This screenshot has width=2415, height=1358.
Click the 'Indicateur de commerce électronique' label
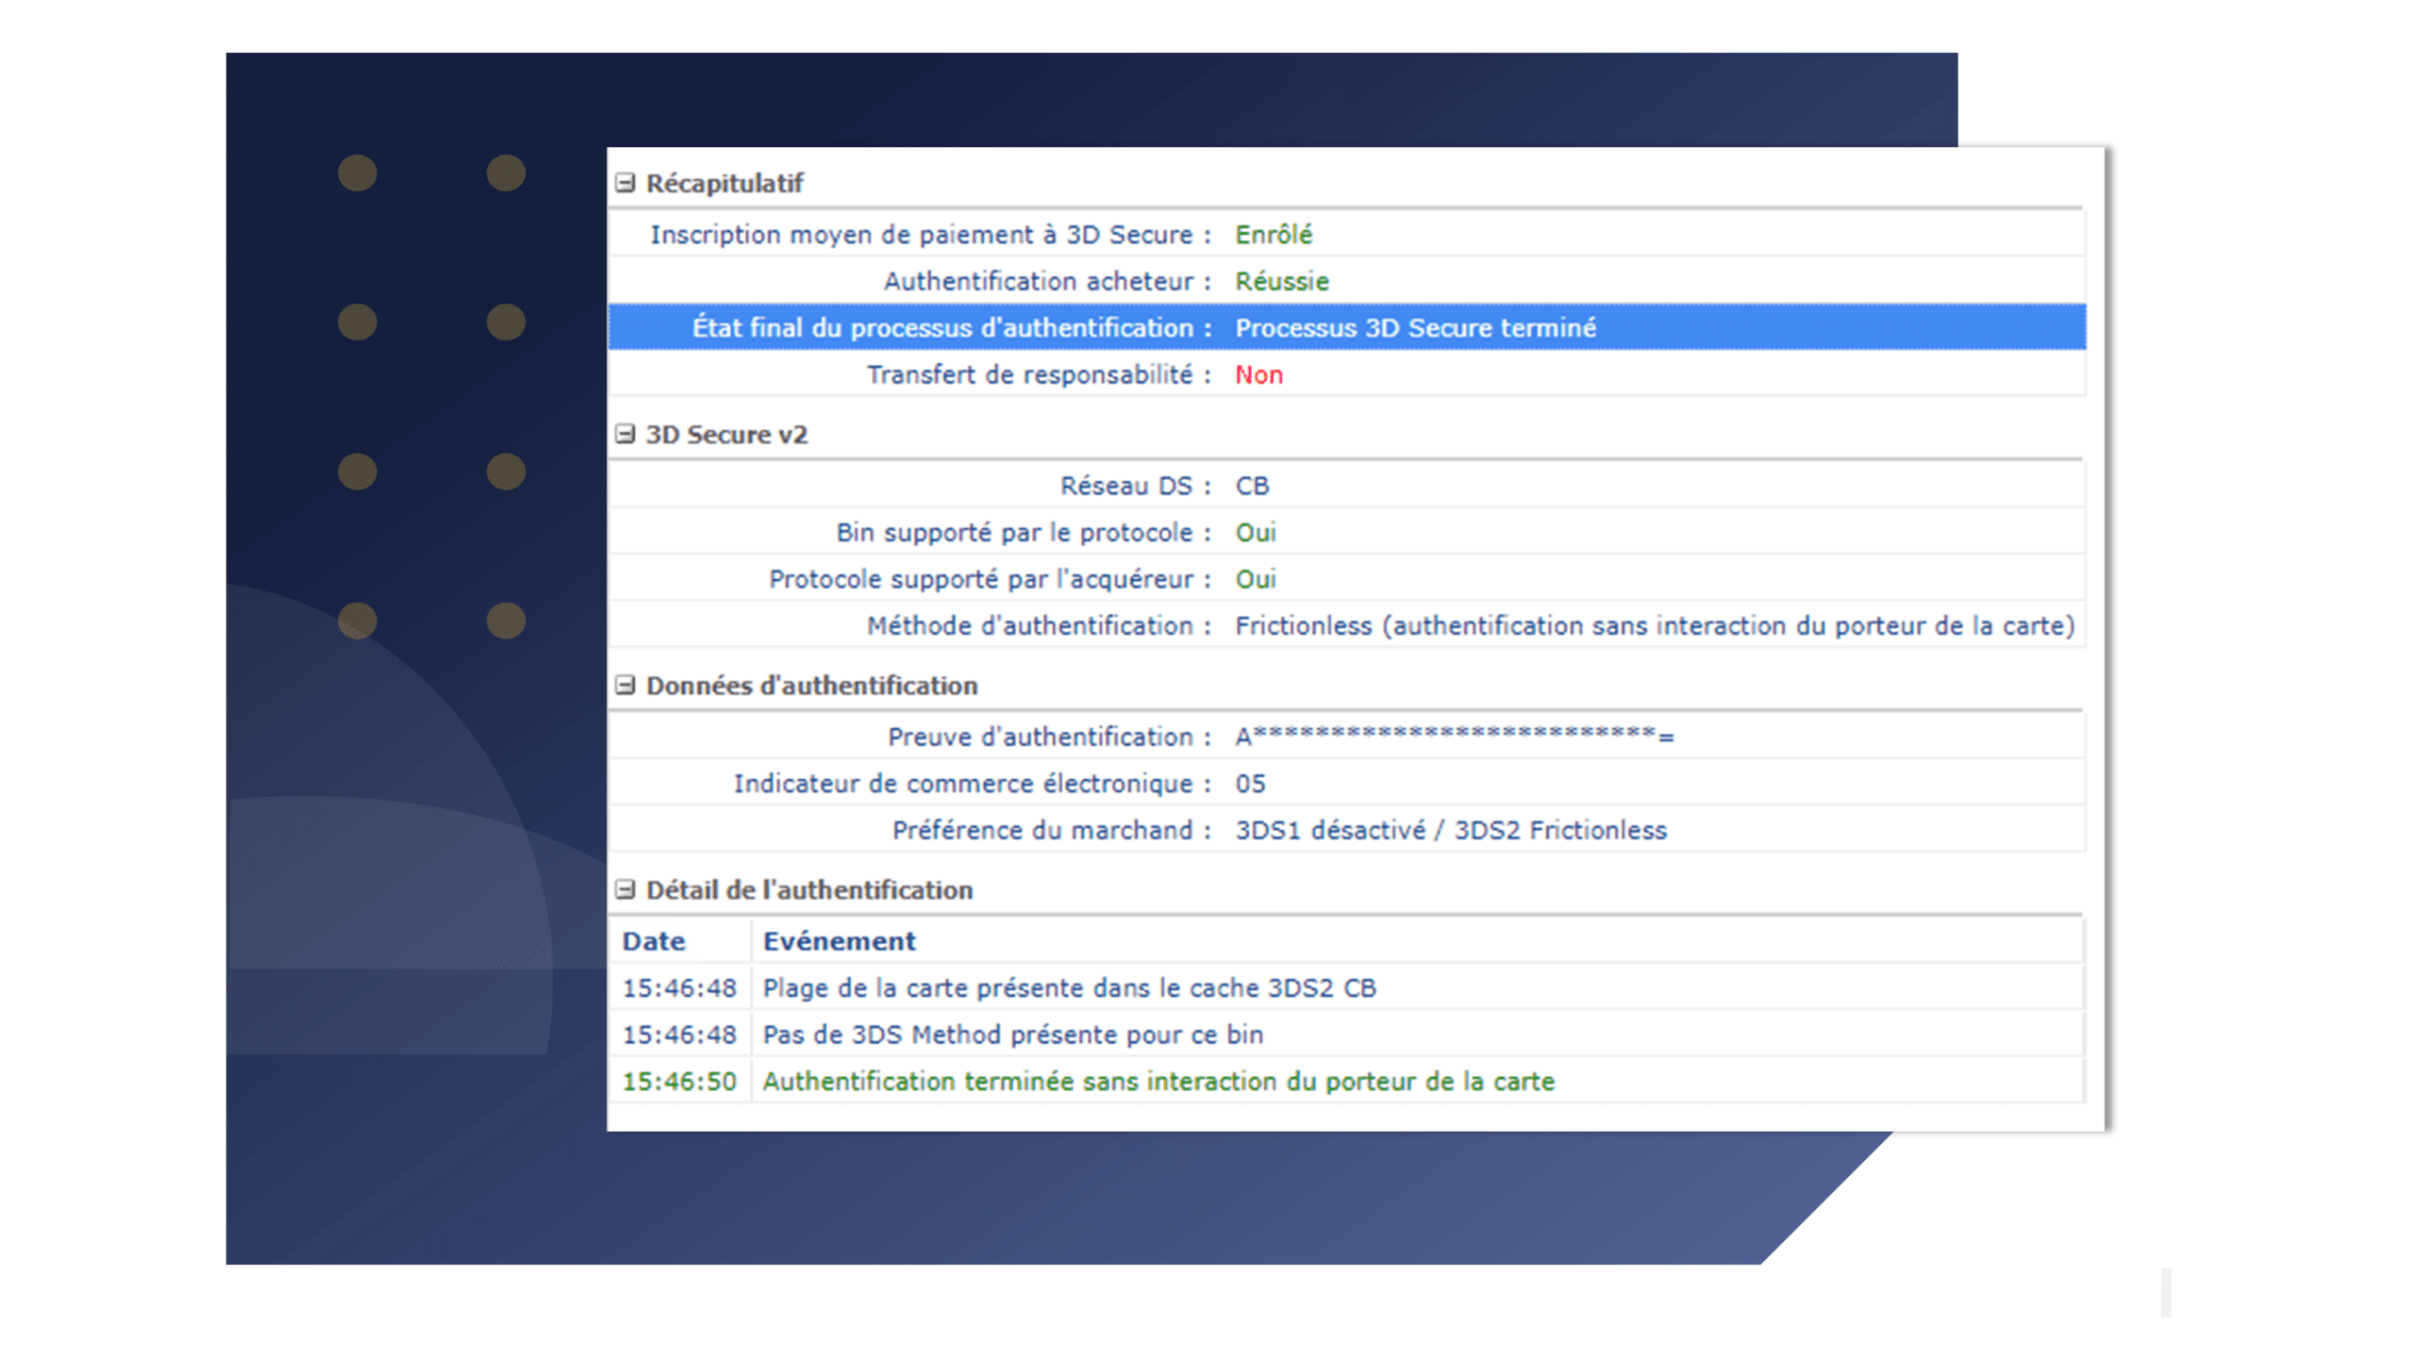click(973, 783)
